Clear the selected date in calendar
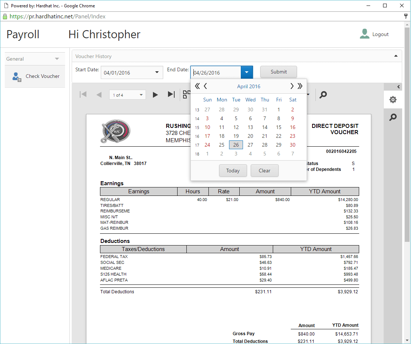Screen dimensions: 411x344 pyautogui.click(x=264, y=171)
